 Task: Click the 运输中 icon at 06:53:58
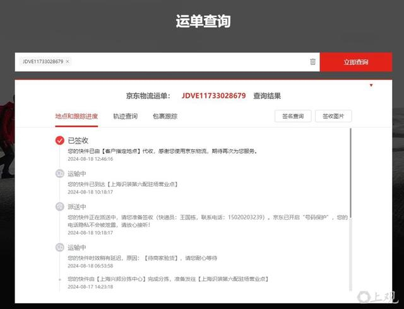click(60, 247)
